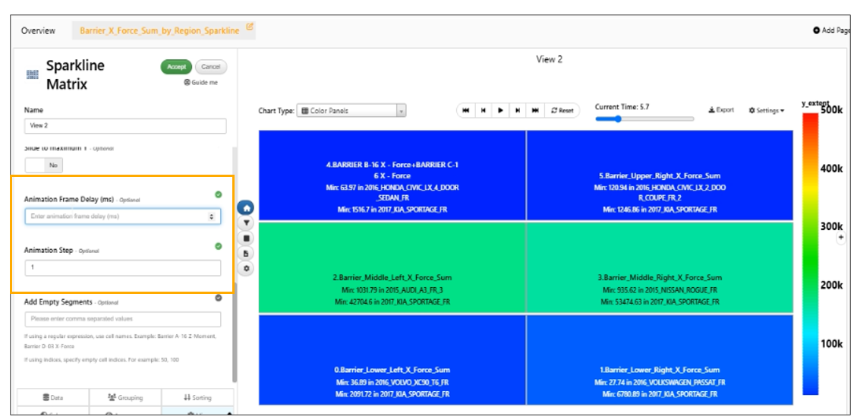This screenshot has width=857, height=420.
Task: Click the home icon in vertical toolbar
Action: pos(247,208)
